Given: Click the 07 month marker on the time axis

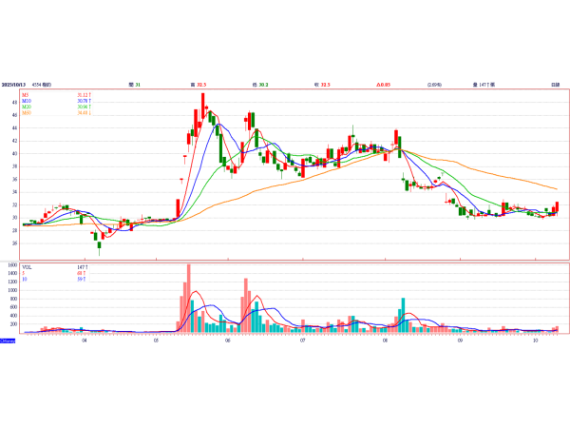Looking at the screenshot, I should [302, 340].
